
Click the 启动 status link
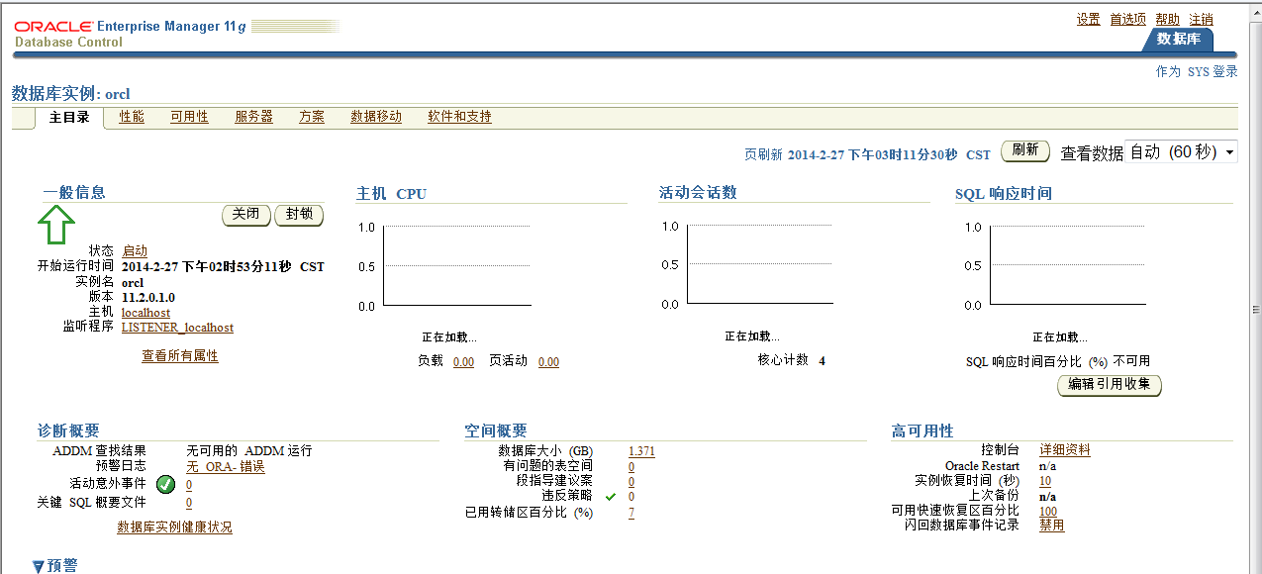tap(135, 251)
